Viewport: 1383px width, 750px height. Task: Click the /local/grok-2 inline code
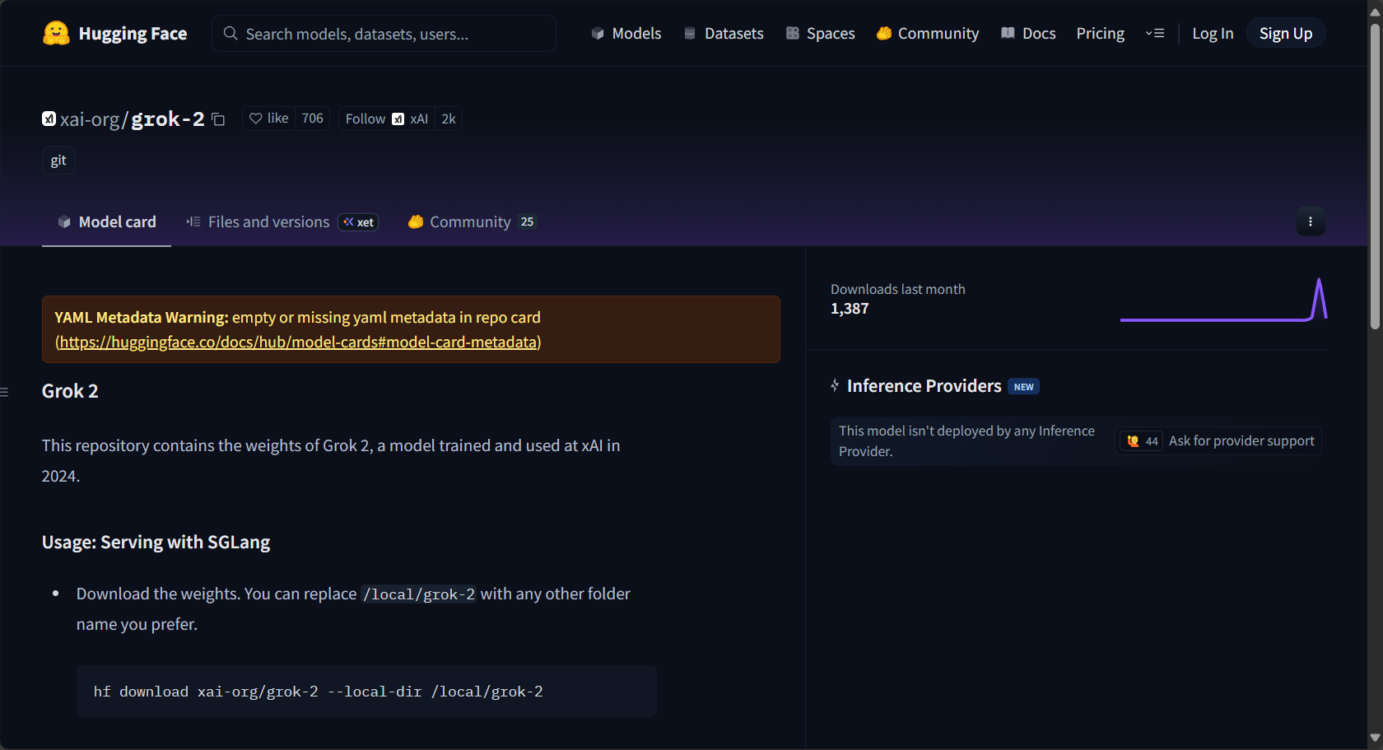419,594
